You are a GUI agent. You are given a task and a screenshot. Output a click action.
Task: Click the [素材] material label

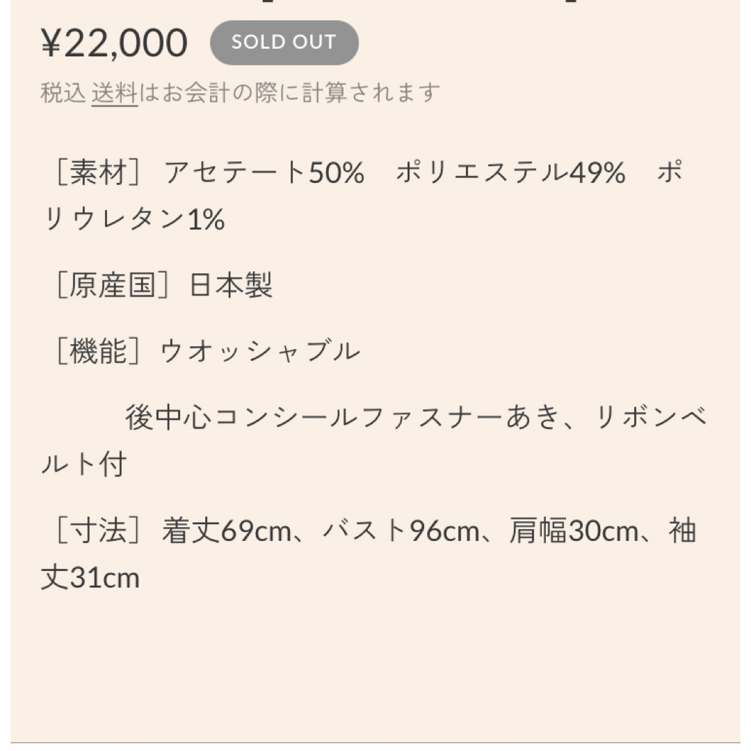(x=98, y=172)
